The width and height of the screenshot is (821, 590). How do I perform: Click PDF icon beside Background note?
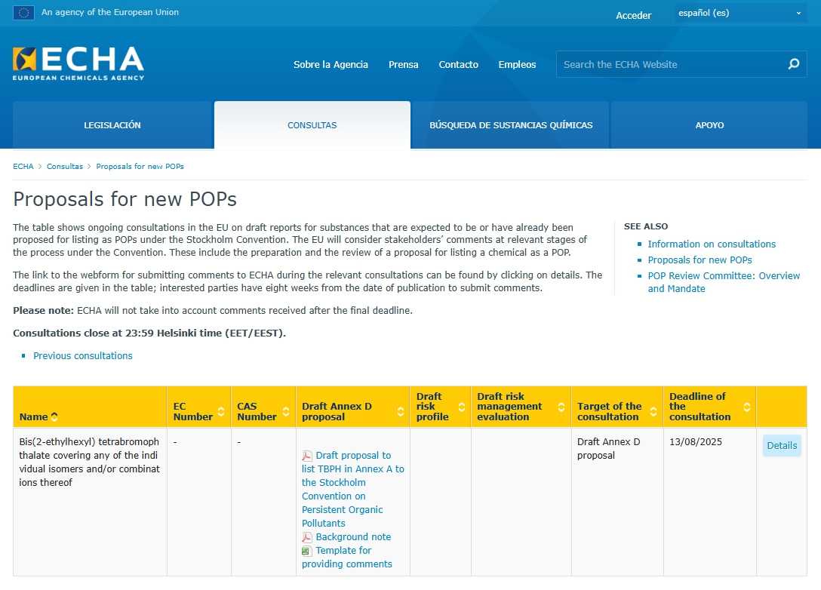(x=307, y=537)
